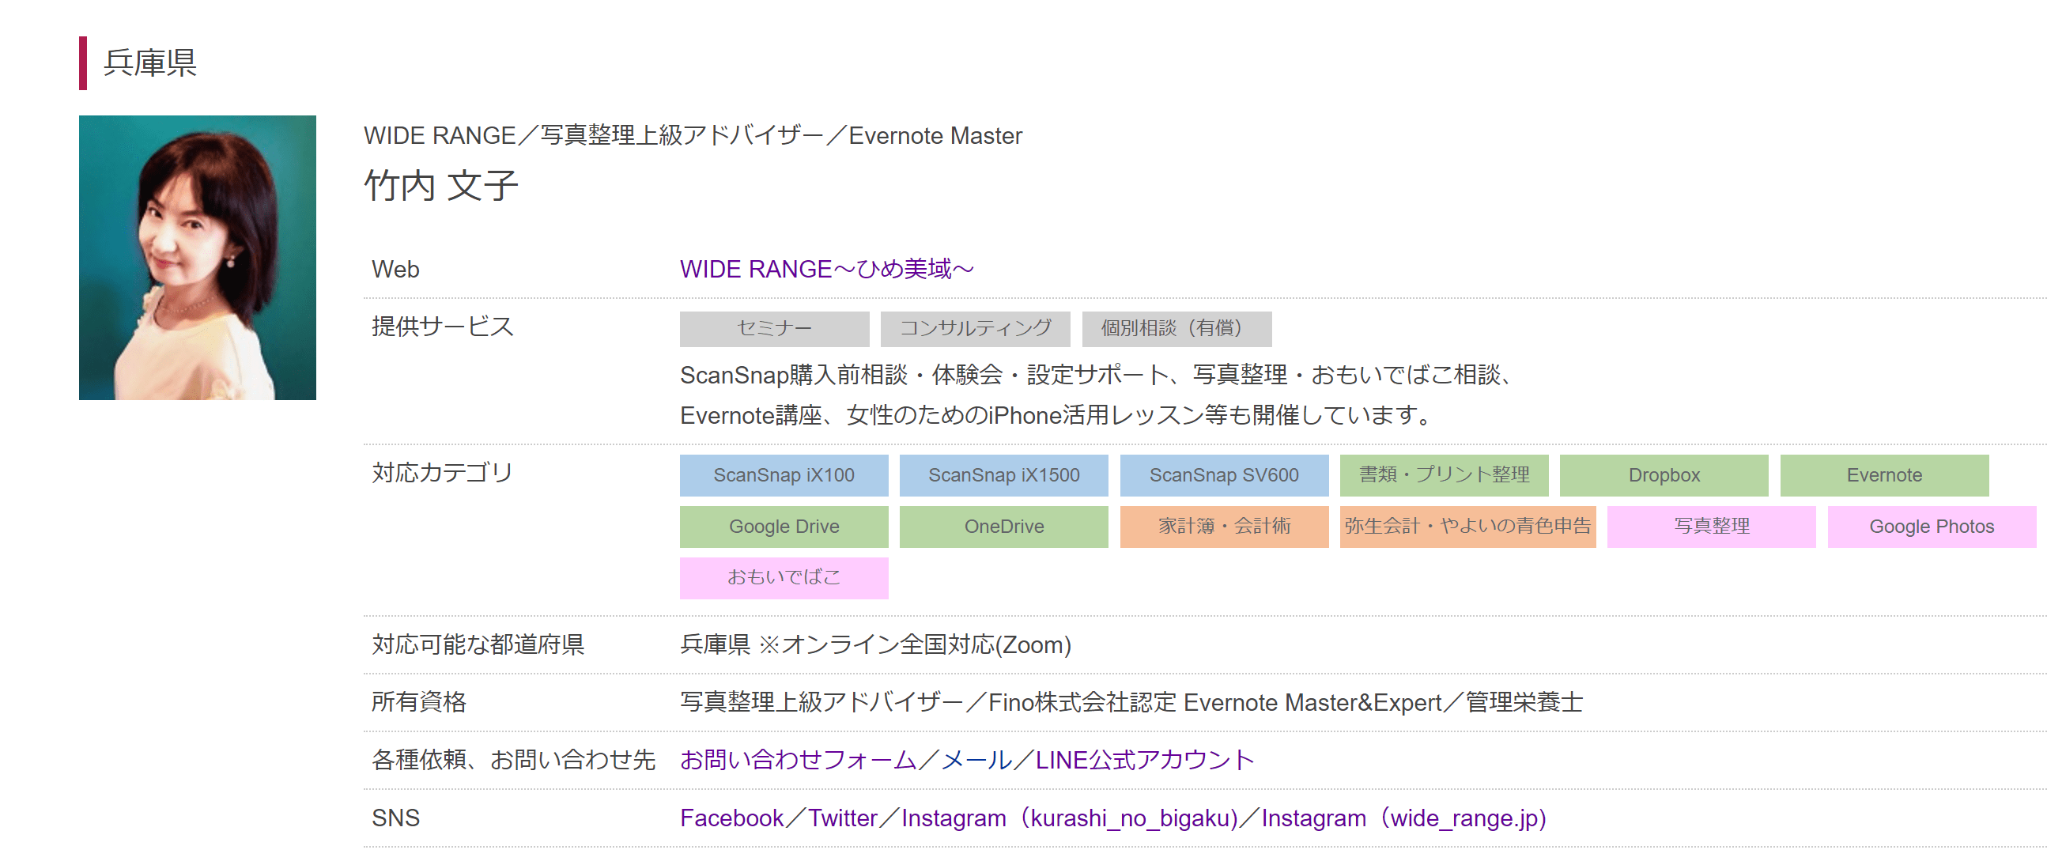
Task: Open Instagram kurashi_no_bigaku link
Action: [x=1070, y=818]
